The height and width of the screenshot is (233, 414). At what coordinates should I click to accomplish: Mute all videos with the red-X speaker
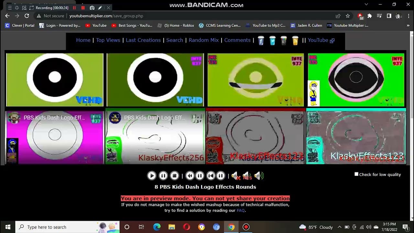[235, 176]
